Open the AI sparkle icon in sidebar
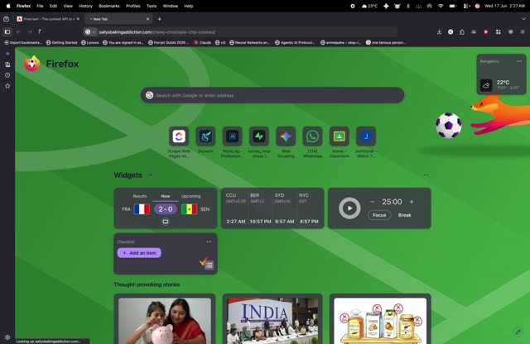This screenshot has width=530, height=344. click(7, 54)
